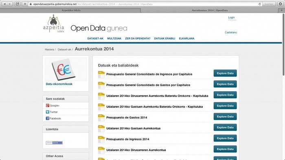Screen dimensions: 285x160
Task: Explore Data for Presupuesto General Consolidado de Gastos
Action: coord(225,84)
